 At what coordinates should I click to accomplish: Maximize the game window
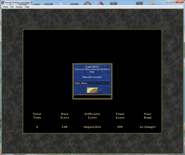173,2
